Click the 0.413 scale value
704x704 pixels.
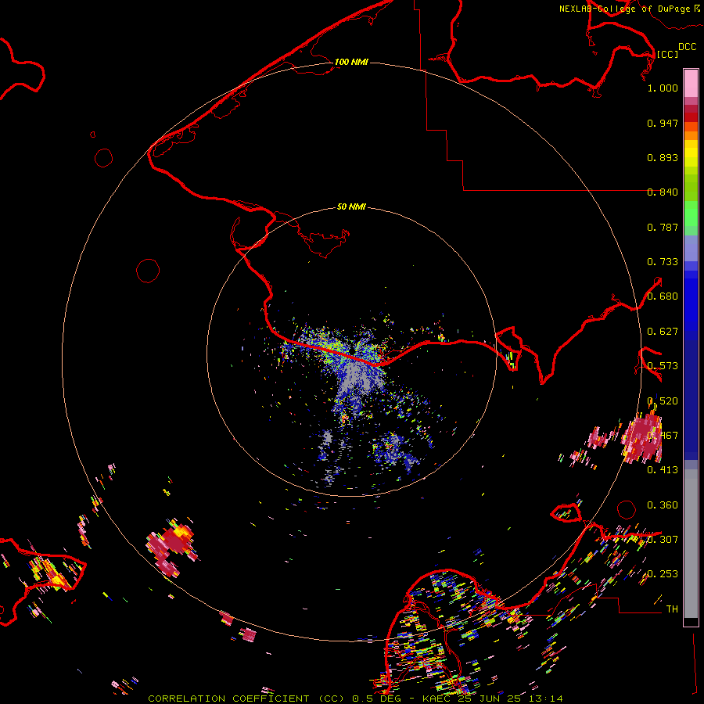click(663, 470)
